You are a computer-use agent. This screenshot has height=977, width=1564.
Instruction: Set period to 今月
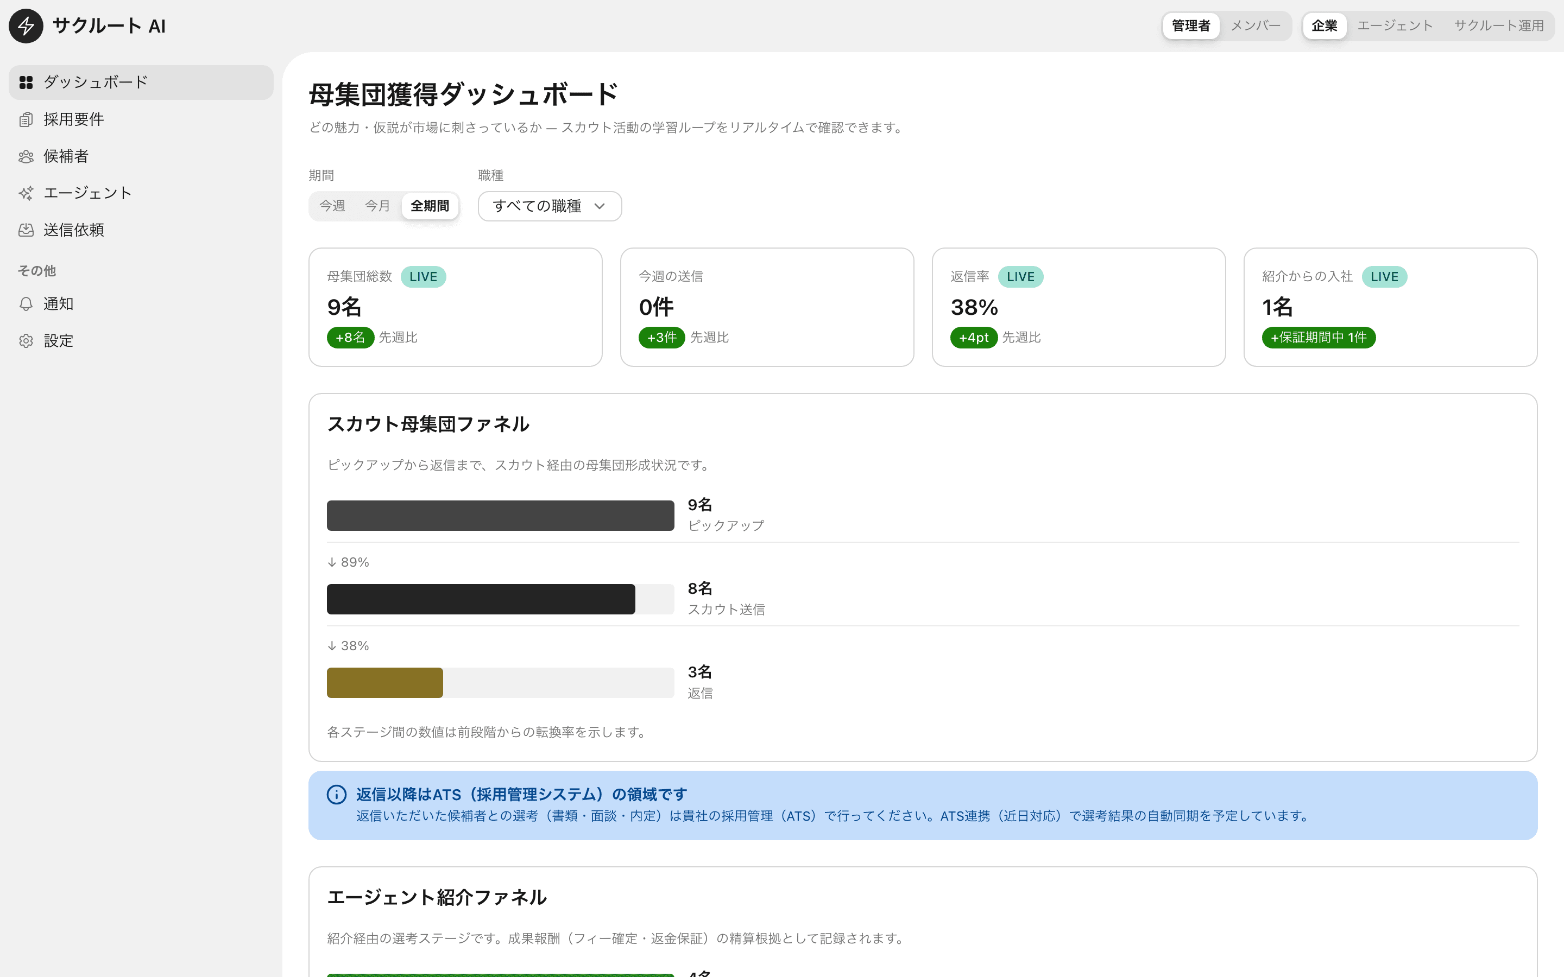point(377,206)
